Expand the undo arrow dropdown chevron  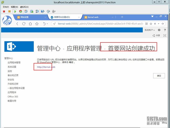[47, 24]
